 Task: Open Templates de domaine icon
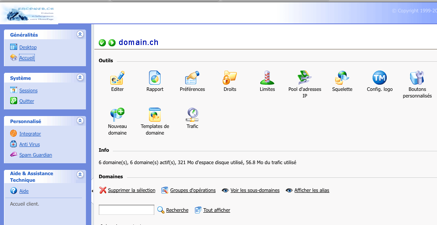coord(155,115)
